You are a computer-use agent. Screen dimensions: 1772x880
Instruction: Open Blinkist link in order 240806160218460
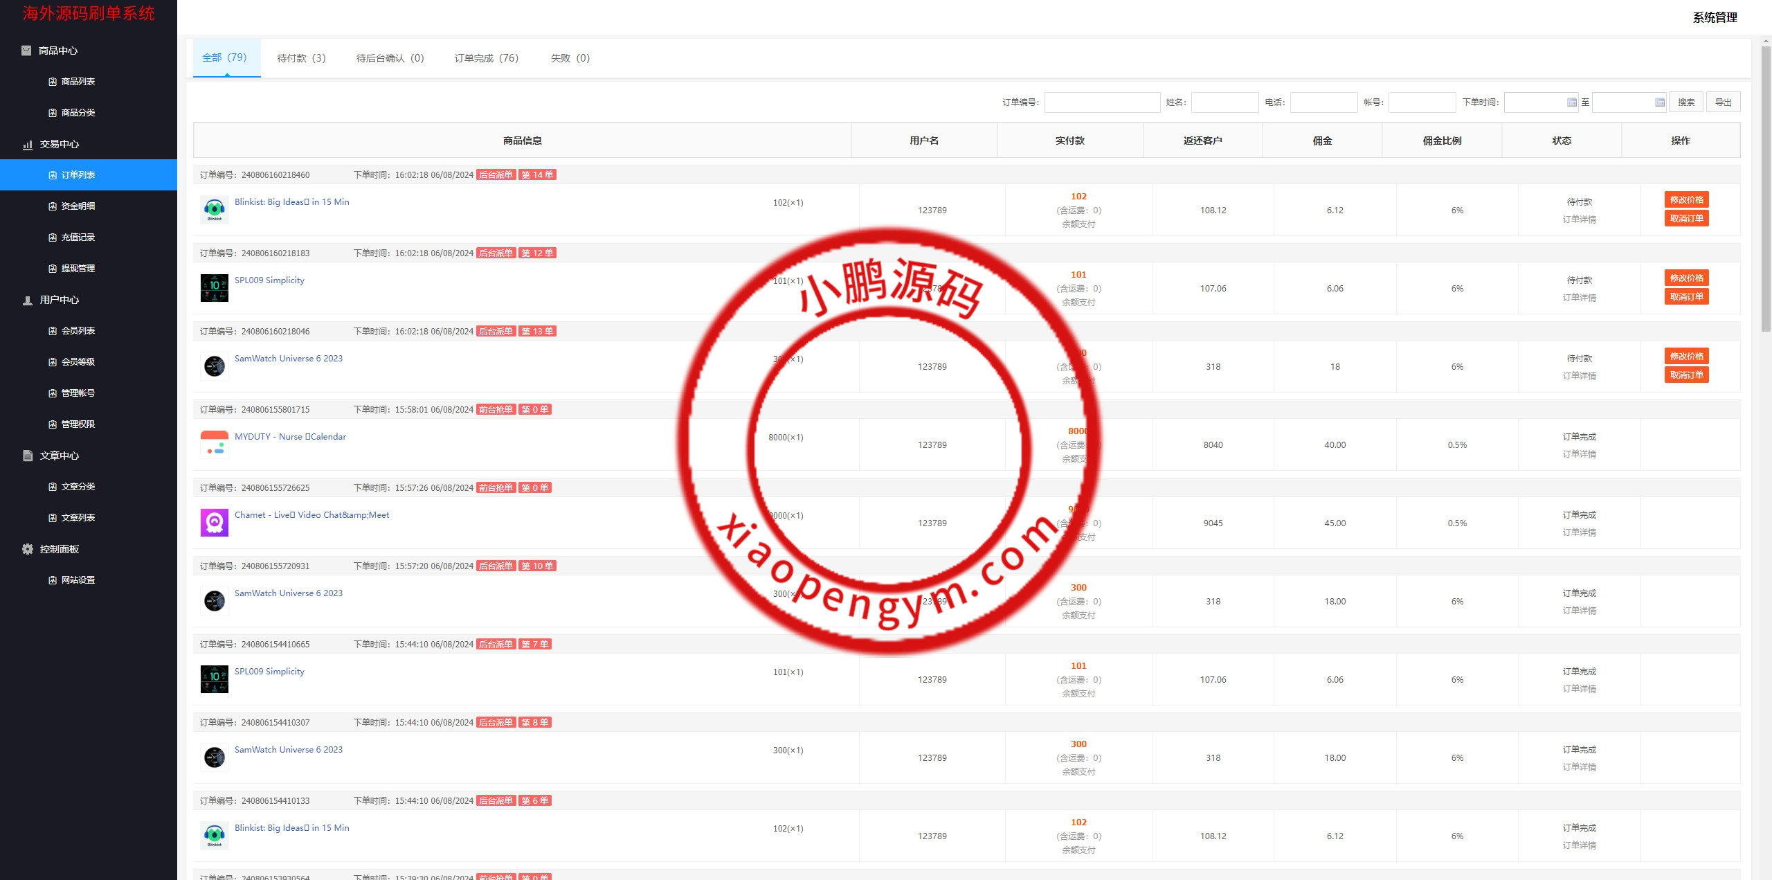coord(291,202)
